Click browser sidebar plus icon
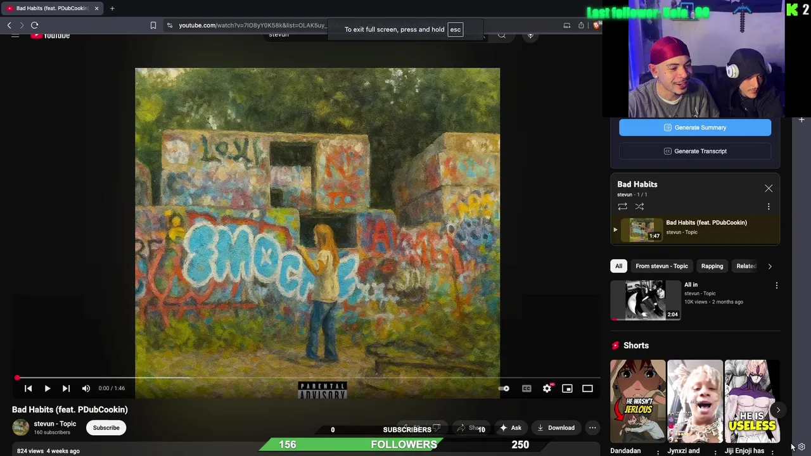Image resolution: width=811 pixels, height=456 pixels. coord(801,120)
